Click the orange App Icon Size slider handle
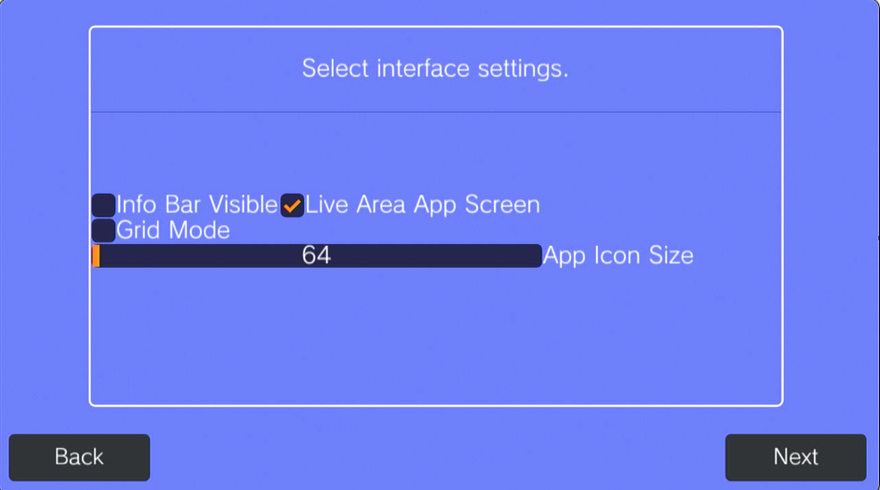The image size is (880, 490). point(96,255)
